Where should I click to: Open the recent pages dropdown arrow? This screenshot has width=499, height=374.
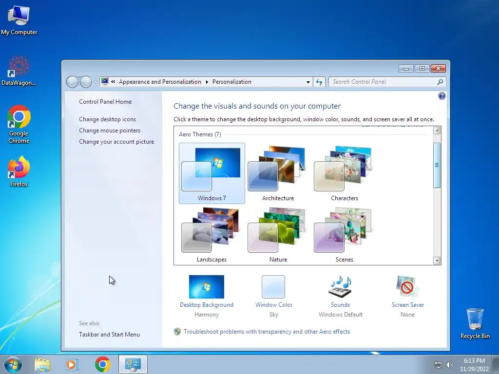(95, 82)
